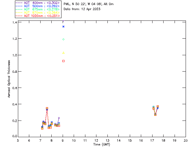191x152 pixels.
Task: Click the x-axis tick label 20
Action: [186, 140]
